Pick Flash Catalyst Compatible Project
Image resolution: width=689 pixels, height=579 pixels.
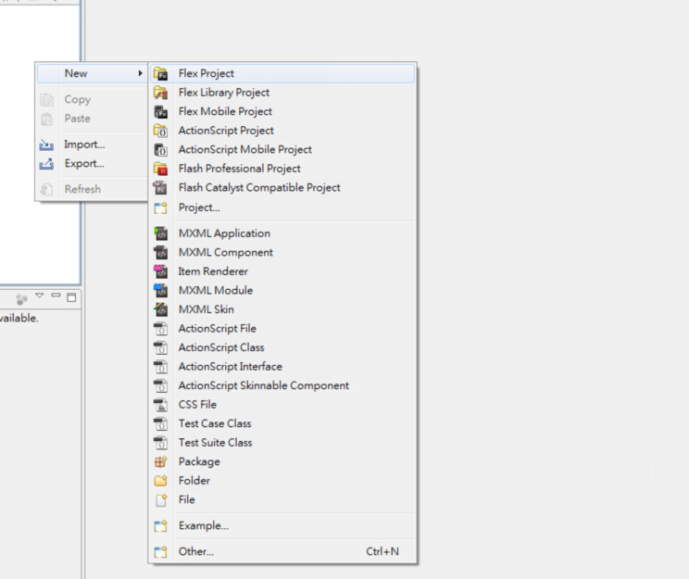click(282, 188)
